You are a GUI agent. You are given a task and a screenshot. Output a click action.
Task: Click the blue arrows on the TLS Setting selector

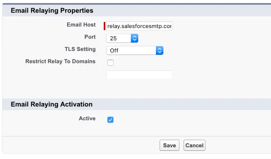[x=159, y=51]
